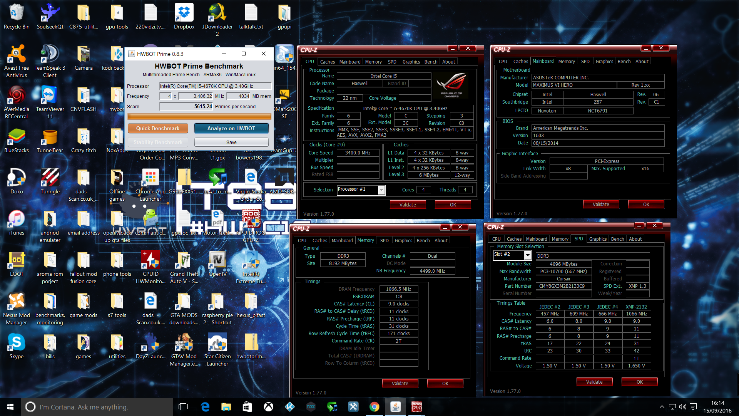Click Save button in HWBOT Prime
This screenshot has width=739, height=416.
click(x=231, y=142)
